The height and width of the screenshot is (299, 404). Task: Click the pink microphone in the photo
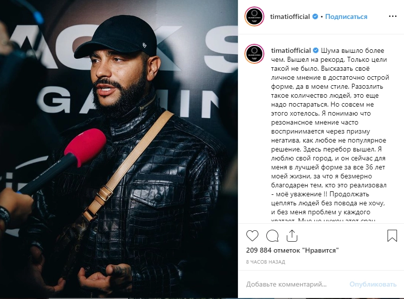(x=85, y=147)
